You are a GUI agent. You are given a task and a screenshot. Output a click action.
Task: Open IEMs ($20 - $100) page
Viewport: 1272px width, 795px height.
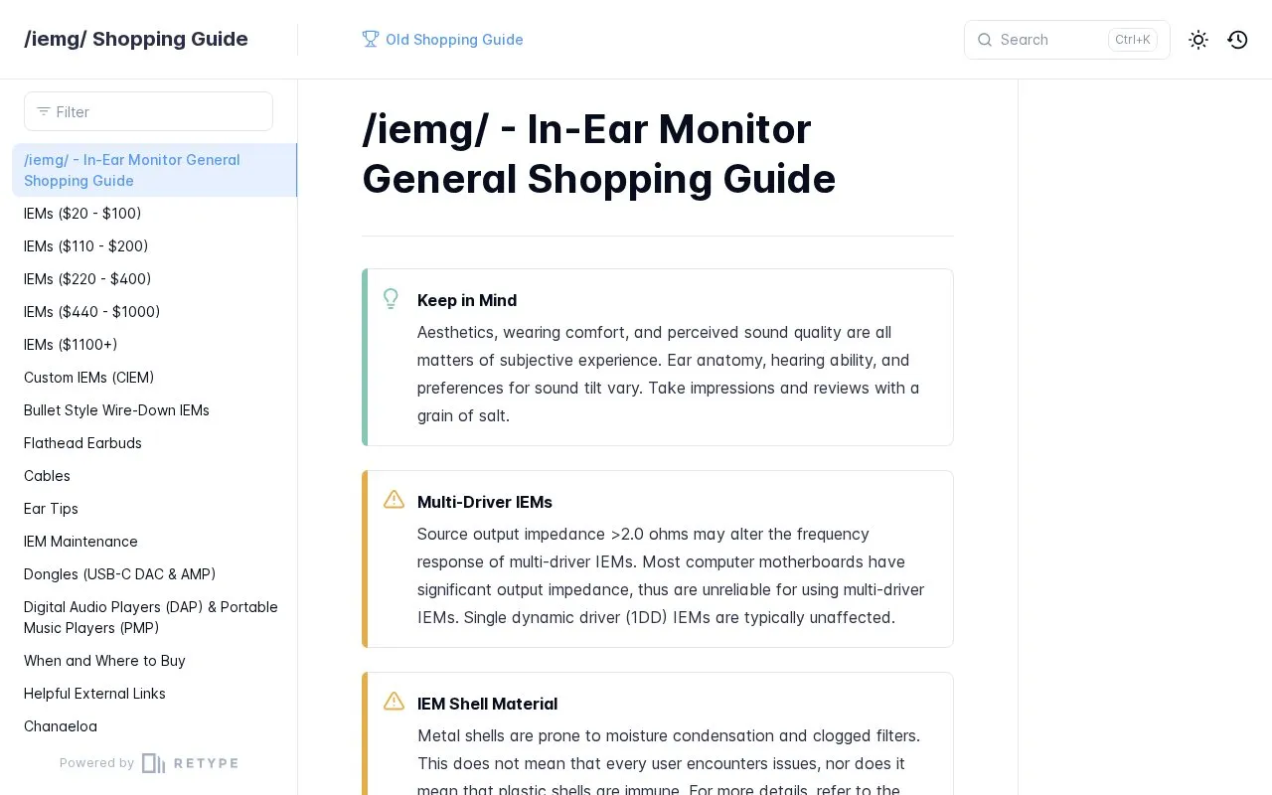[82, 214]
